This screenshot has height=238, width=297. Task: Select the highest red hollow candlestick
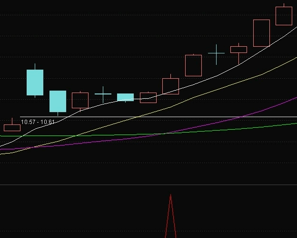pos(284,16)
